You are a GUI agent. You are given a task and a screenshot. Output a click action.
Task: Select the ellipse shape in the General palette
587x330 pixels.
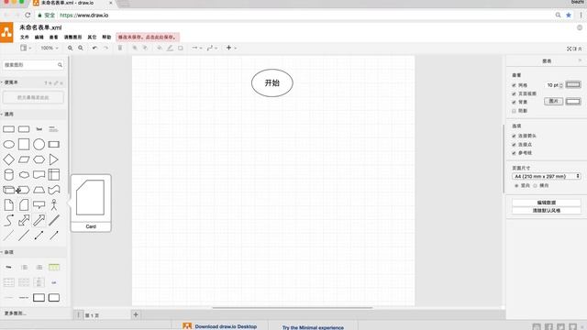8,145
